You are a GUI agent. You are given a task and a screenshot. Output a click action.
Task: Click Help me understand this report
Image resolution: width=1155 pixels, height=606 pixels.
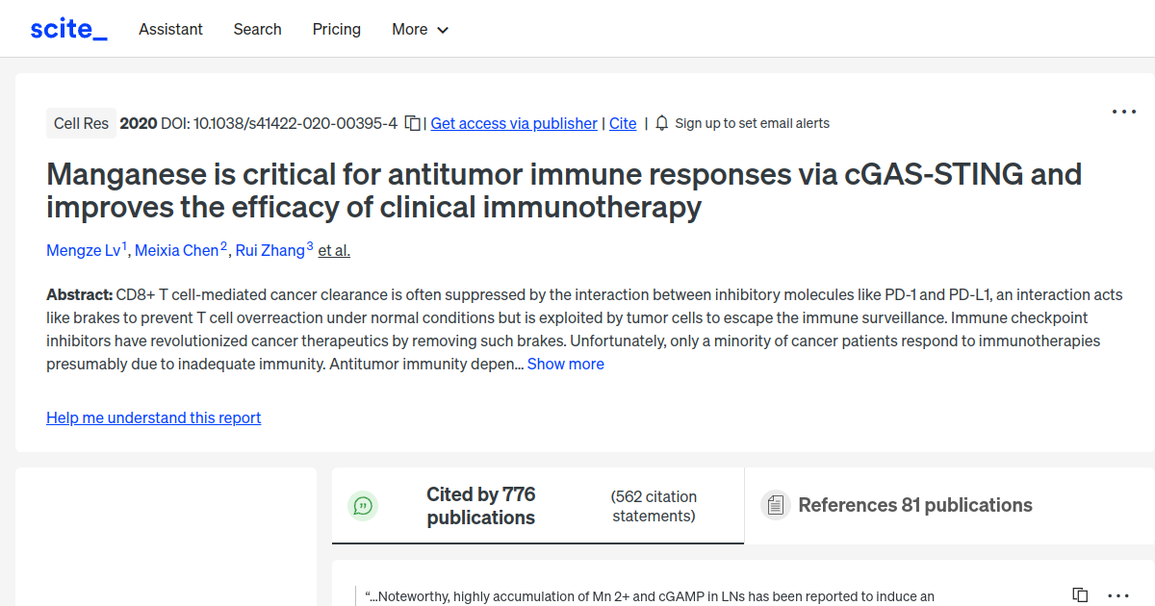(x=153, y=417)
